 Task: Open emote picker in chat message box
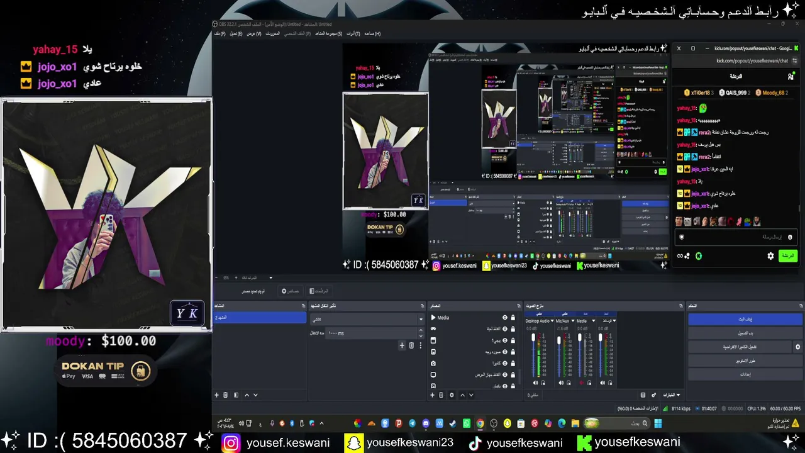point(790,237)
